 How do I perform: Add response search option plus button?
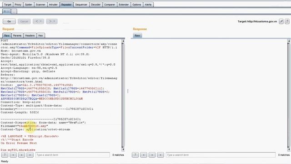(x=152, y=155)
